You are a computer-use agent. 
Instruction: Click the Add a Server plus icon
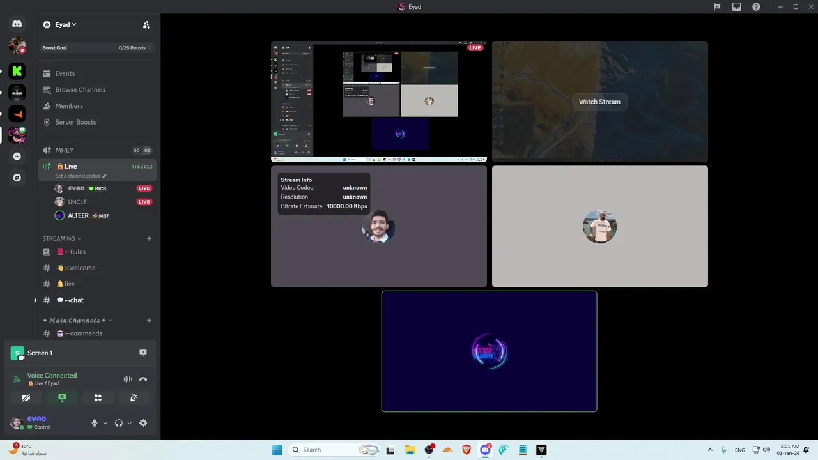17,157
